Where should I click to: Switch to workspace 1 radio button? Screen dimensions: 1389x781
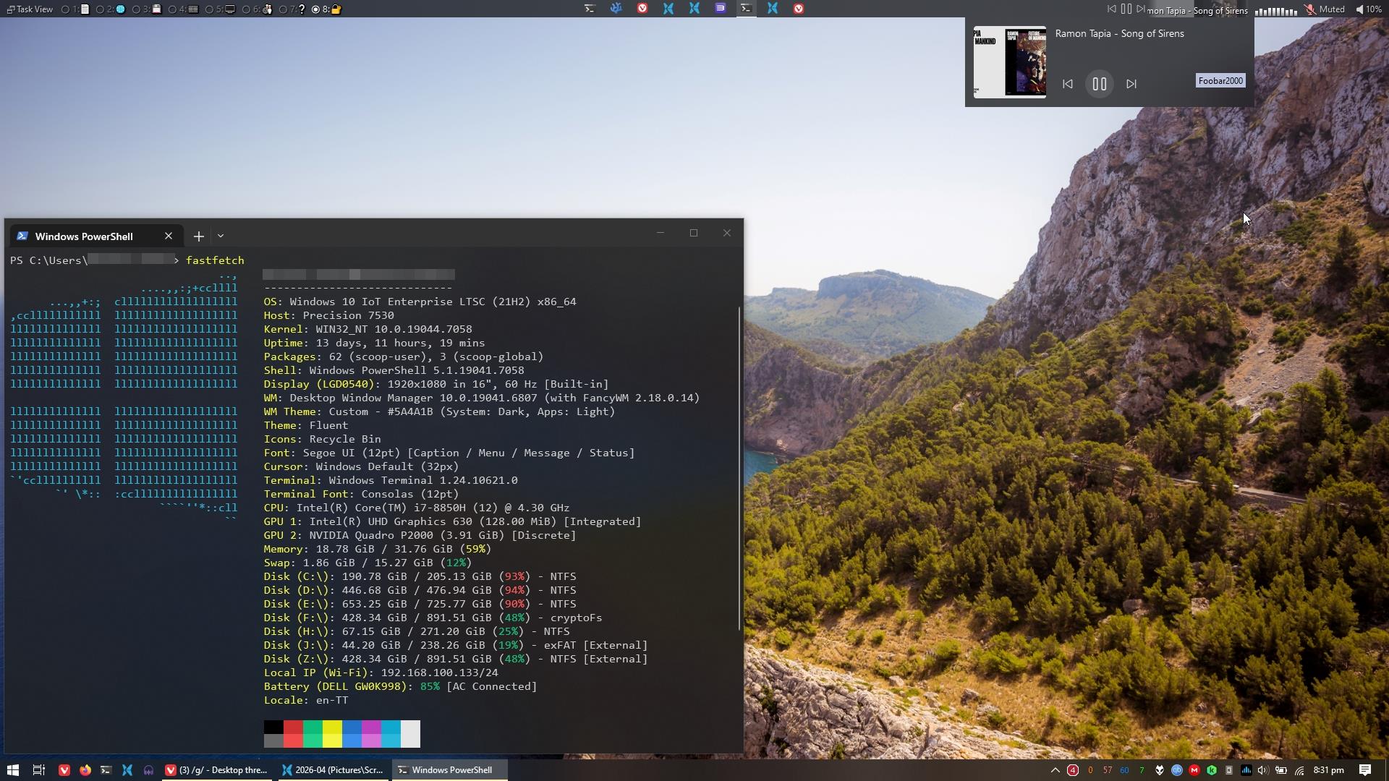(x=67, y=9)
